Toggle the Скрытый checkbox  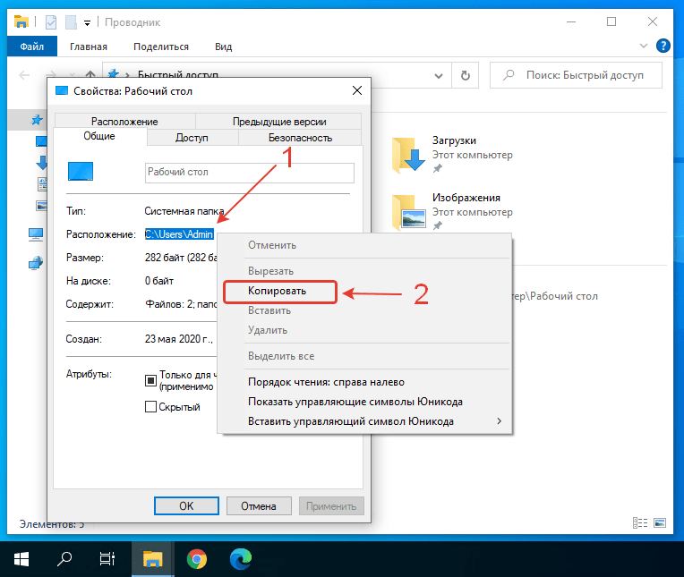[x=150, y=407]
